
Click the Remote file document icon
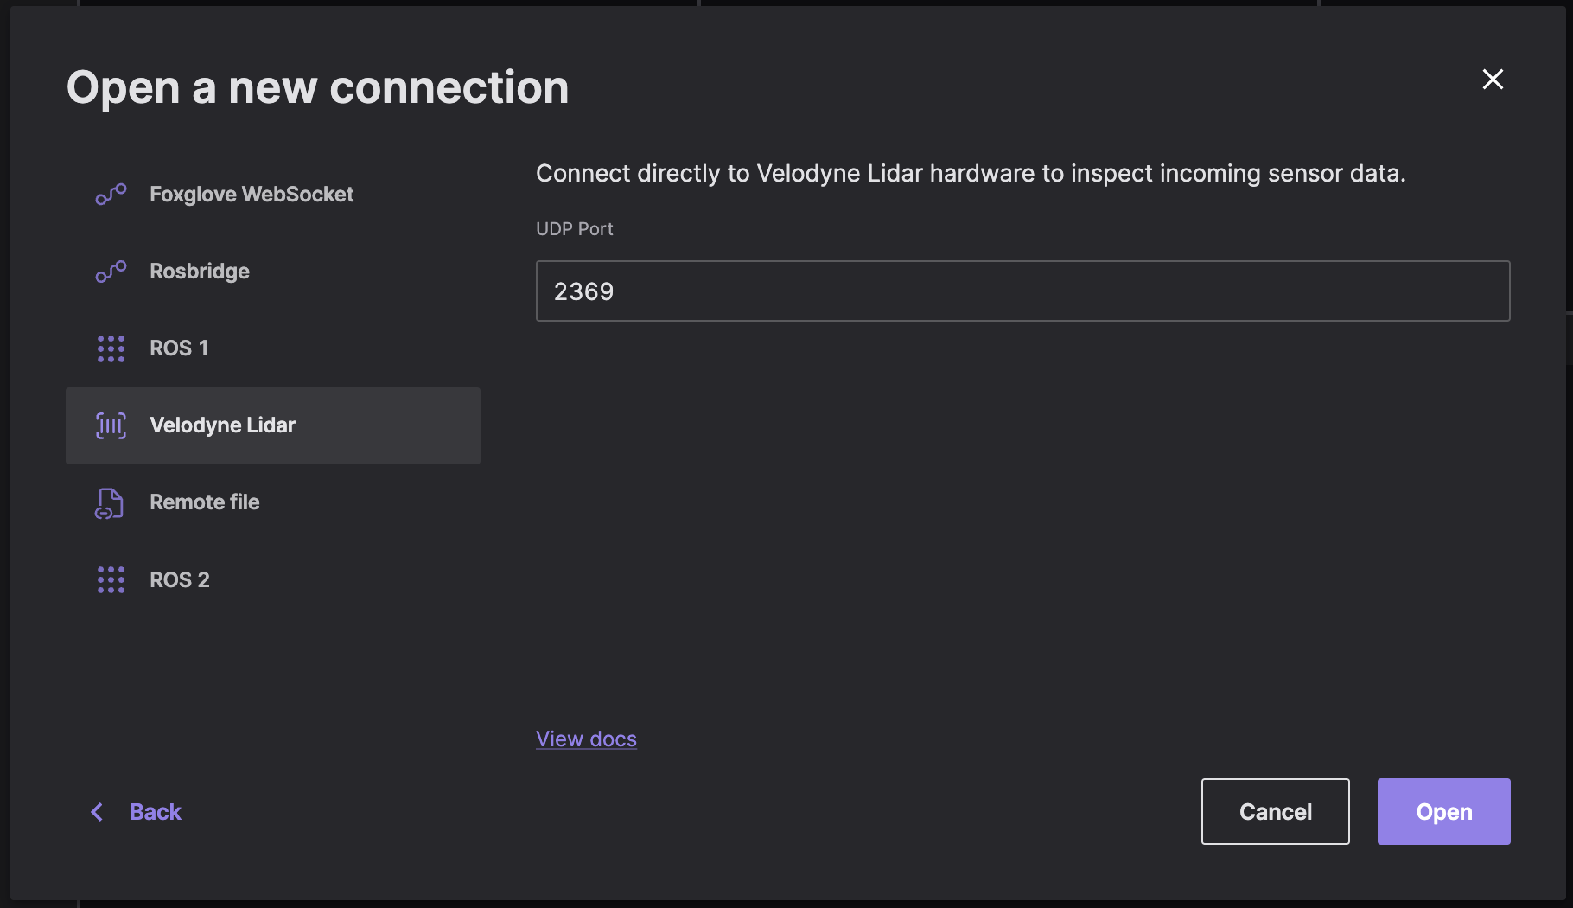110,503
